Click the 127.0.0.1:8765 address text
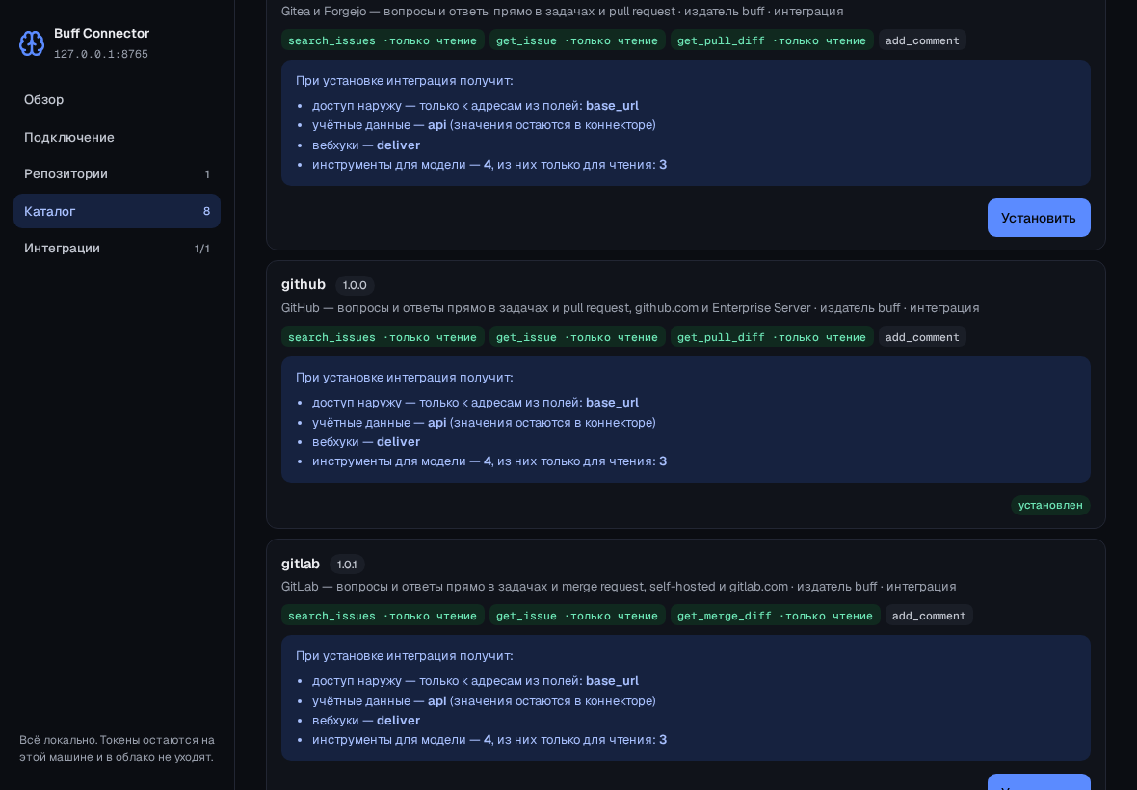The width and height of the screenshot is (1137, 790). [101, 54]
